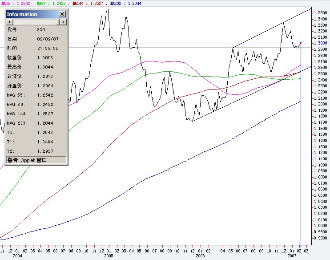Image resolution: width=330 pixels, height=260 pixels.
Task: Select the time value 21:59:50
Action: click(x=48, y=49)
